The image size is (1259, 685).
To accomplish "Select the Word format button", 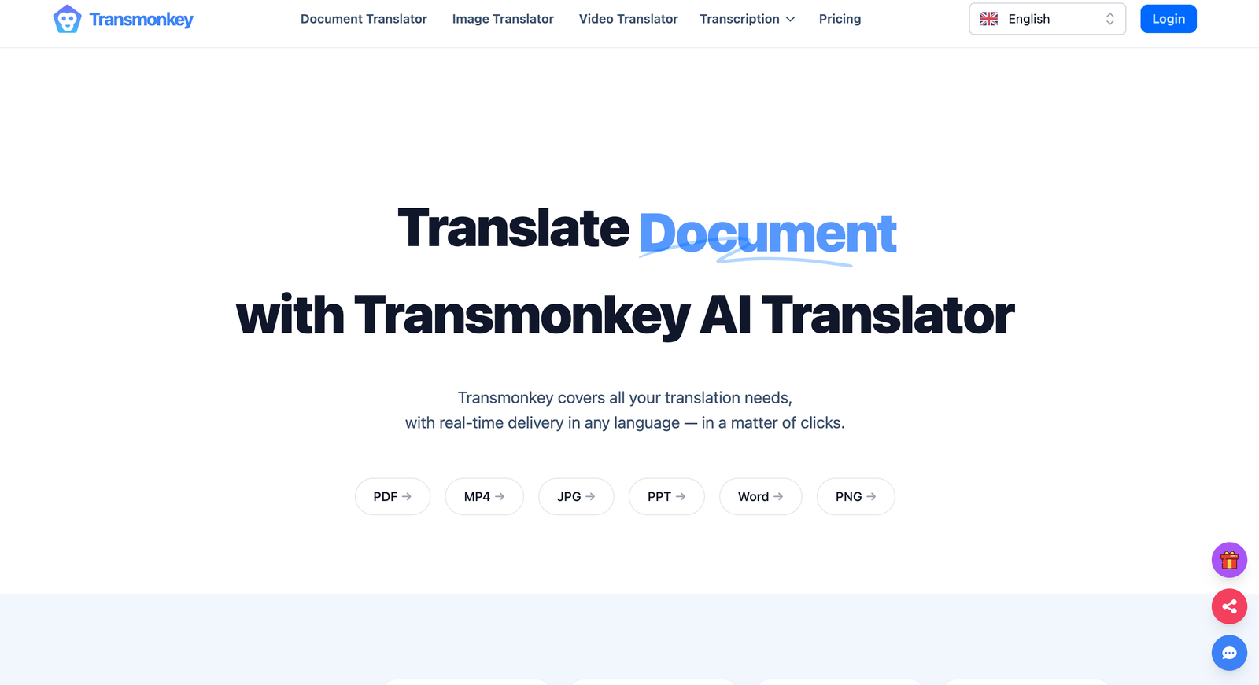I will 759,496.
